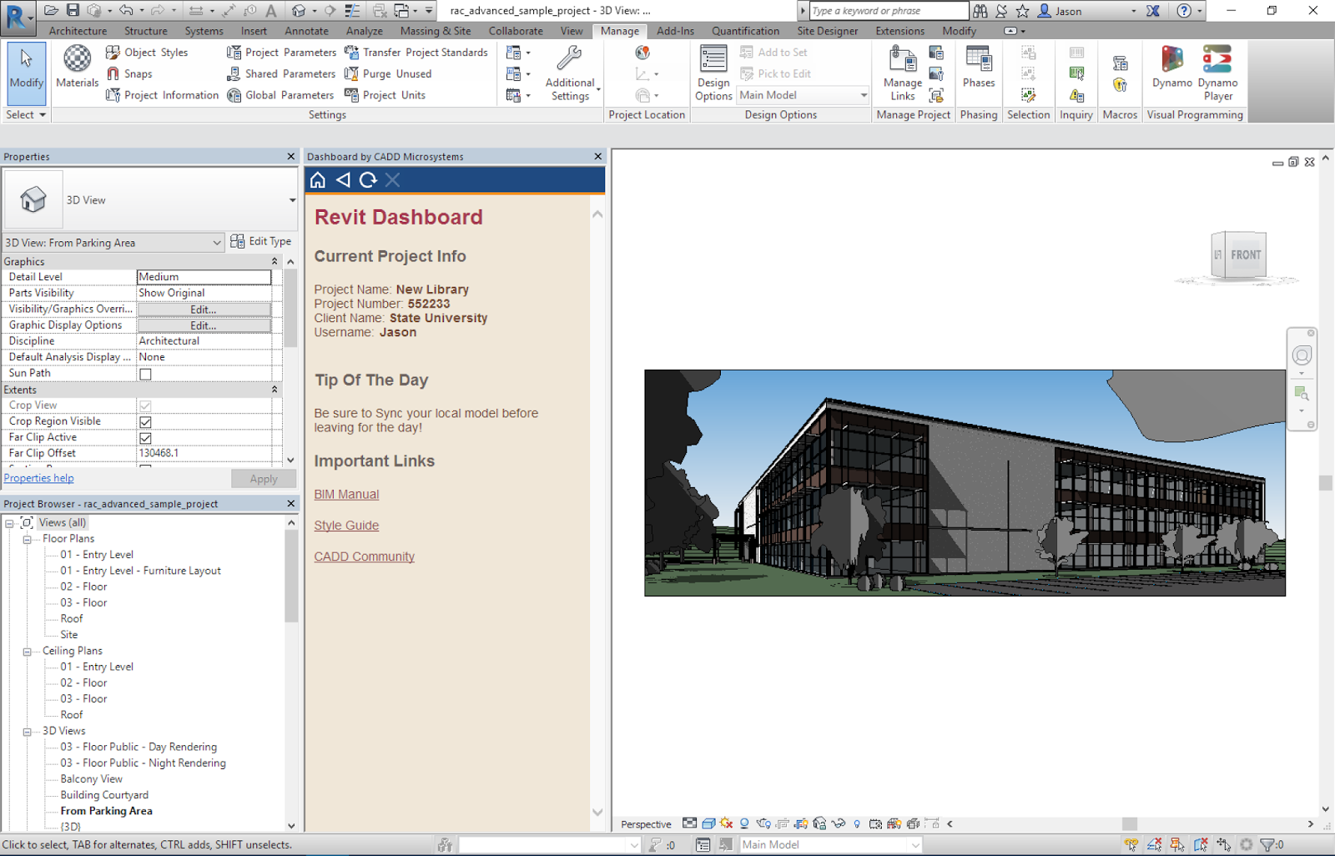
Task: Switch to the Architecture ribbon tab
Action: click(x=78, y=31)
